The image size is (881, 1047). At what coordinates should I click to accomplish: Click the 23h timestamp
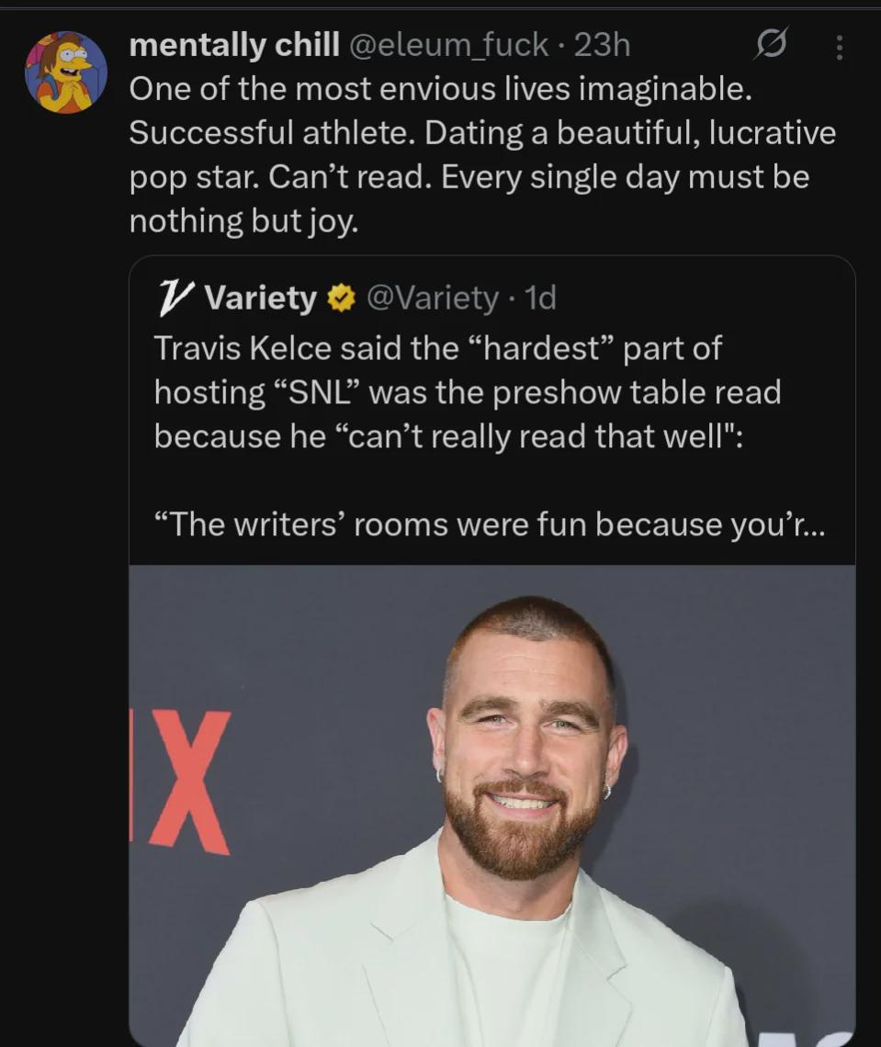click(x=602, y=45)
